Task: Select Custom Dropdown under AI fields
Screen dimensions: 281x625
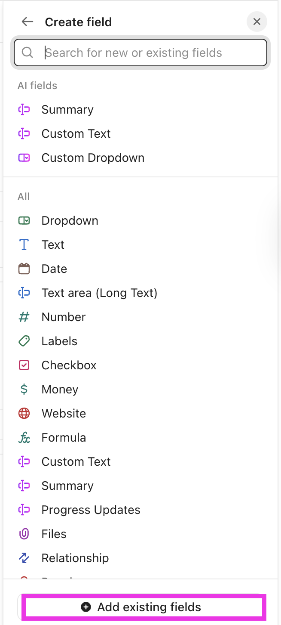Action: pyautogui.click(x=93, y=158)
